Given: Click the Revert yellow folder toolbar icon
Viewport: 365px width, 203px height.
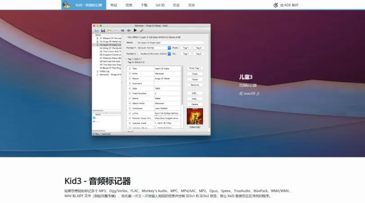Looking at the screenshot, I should coord(109,31).
